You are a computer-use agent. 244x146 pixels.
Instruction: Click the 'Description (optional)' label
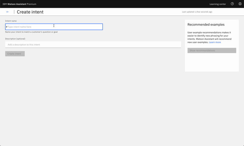coord(15,39)
